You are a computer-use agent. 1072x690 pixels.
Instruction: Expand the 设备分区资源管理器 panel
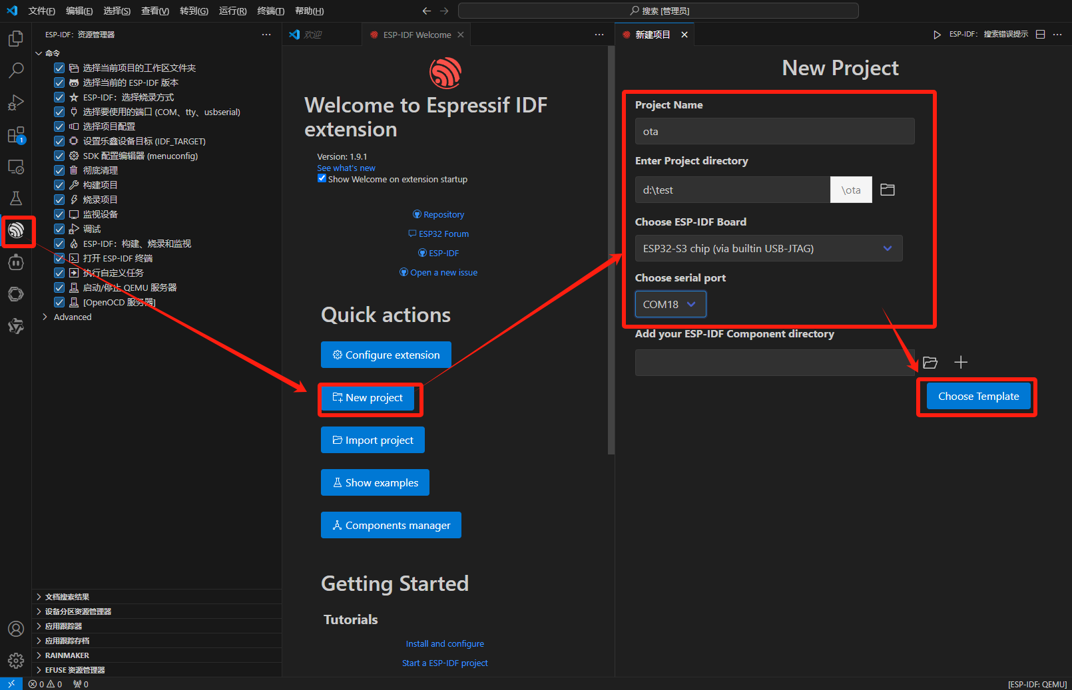point(156,611)
